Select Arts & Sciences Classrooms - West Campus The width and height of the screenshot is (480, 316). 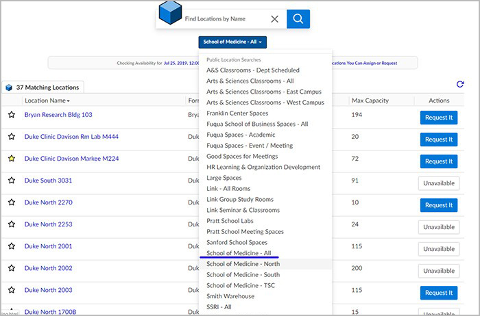click(265, 103)
